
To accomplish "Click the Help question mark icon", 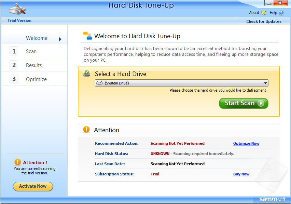I will click(x=281, y=13).
